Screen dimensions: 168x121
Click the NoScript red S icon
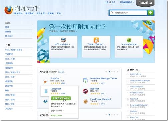coord(85,91)
